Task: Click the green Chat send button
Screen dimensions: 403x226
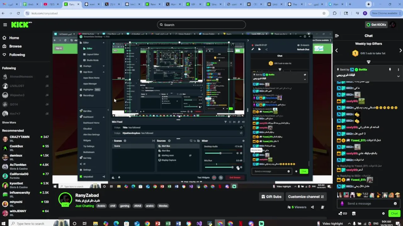Action: 394,213
